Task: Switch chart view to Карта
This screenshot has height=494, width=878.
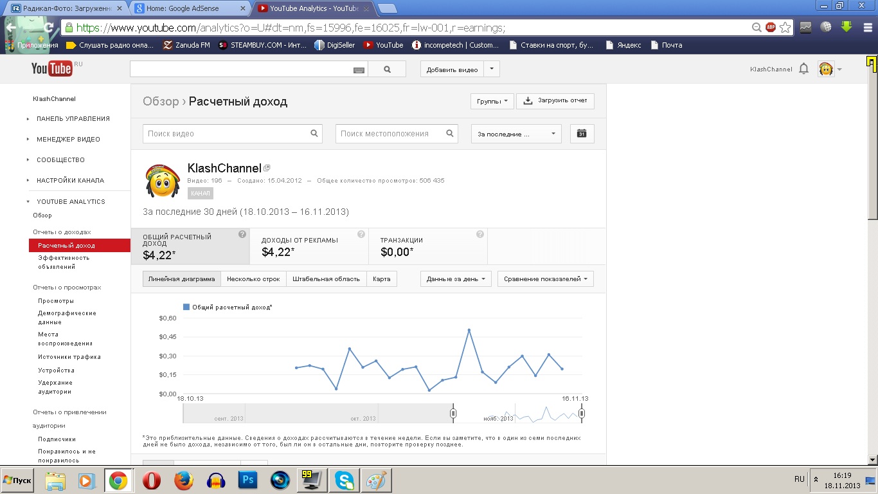Action: coord(382,279)
